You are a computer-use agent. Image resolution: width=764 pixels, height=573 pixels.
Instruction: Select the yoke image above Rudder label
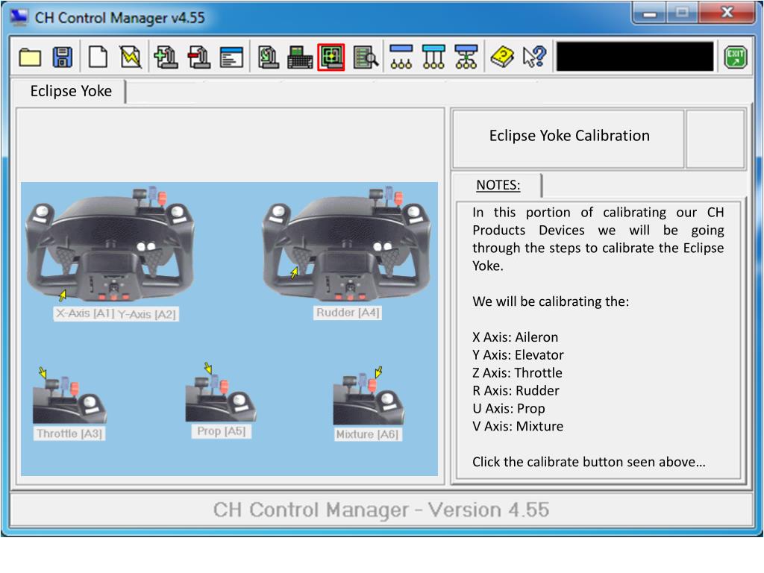(x=346, y=242)
